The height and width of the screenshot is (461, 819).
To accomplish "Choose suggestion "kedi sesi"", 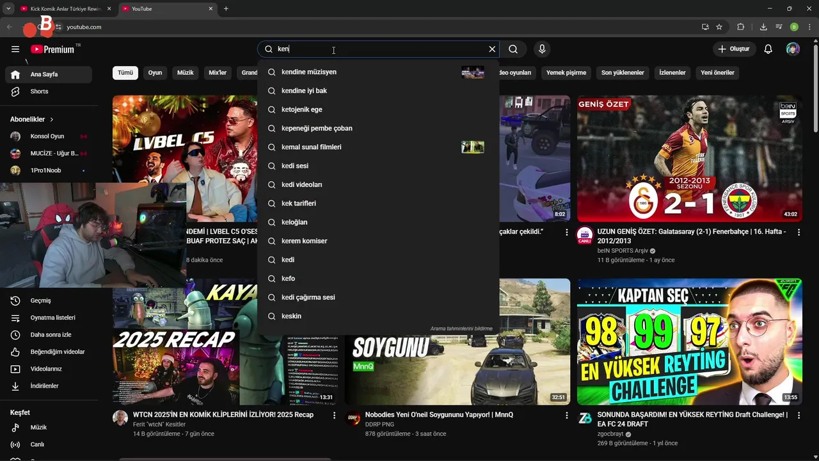I will coord(378,166).
